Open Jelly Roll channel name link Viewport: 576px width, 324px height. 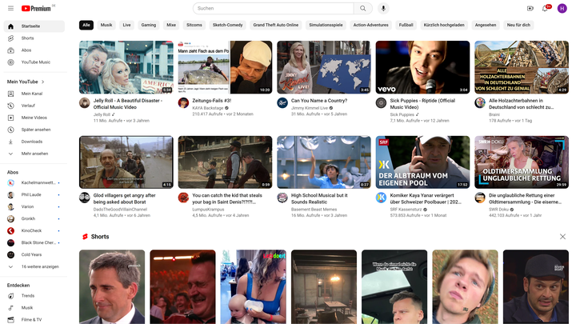(102, 114)
